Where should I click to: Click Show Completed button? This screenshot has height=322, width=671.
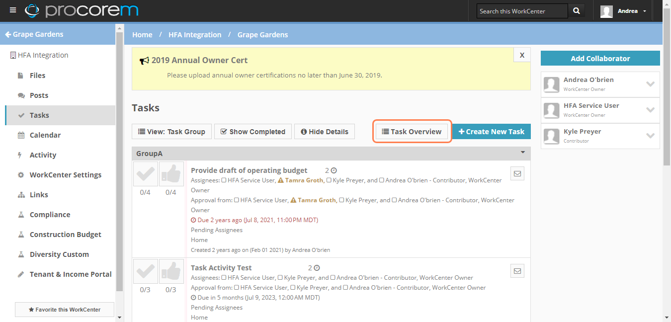[252, 132]
